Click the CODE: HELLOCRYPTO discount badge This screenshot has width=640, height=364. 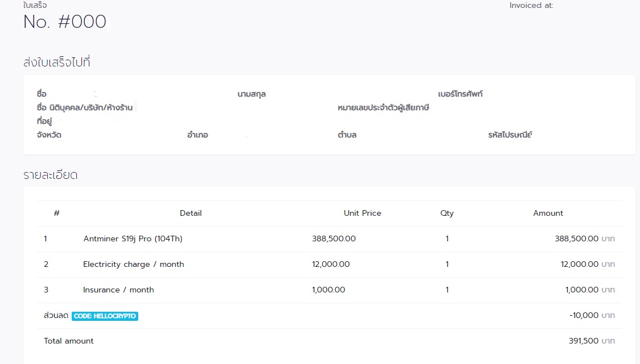click(x=105, y=315)
